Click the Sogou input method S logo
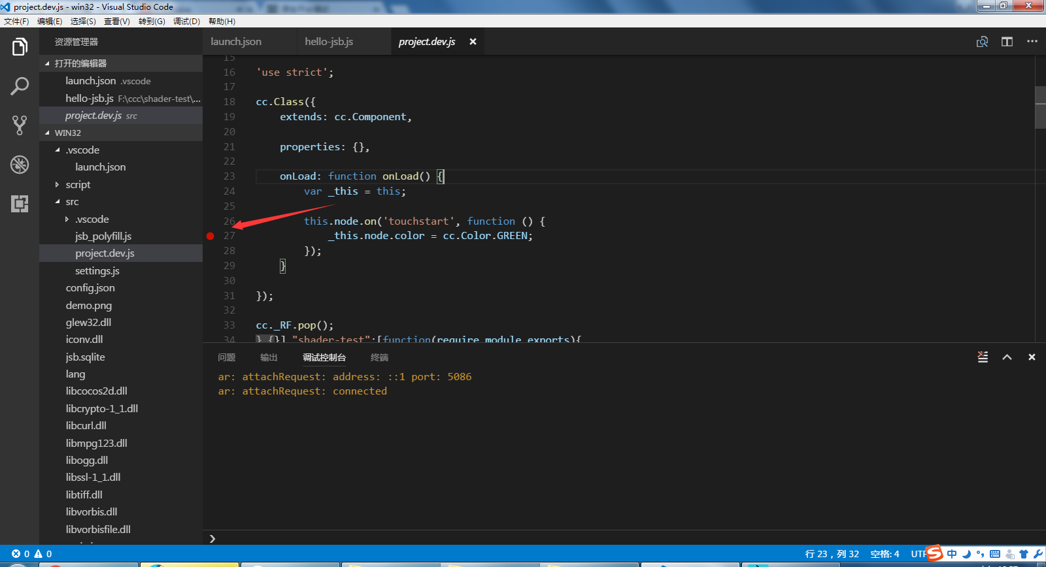The height and width of the screenshot is (567, 1046). [935, 553]
